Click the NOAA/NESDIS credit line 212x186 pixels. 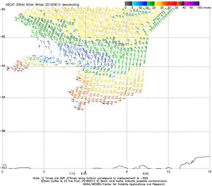[124, 184]
